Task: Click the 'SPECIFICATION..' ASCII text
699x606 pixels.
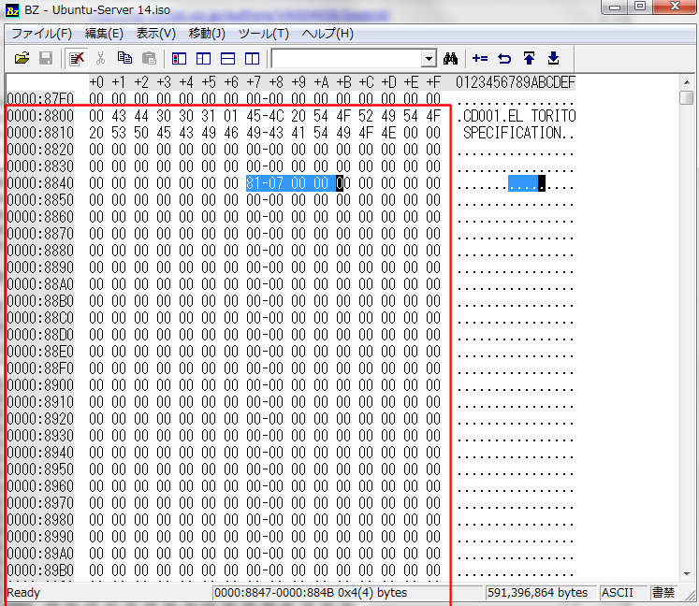Action: click(x=519, y=133)
